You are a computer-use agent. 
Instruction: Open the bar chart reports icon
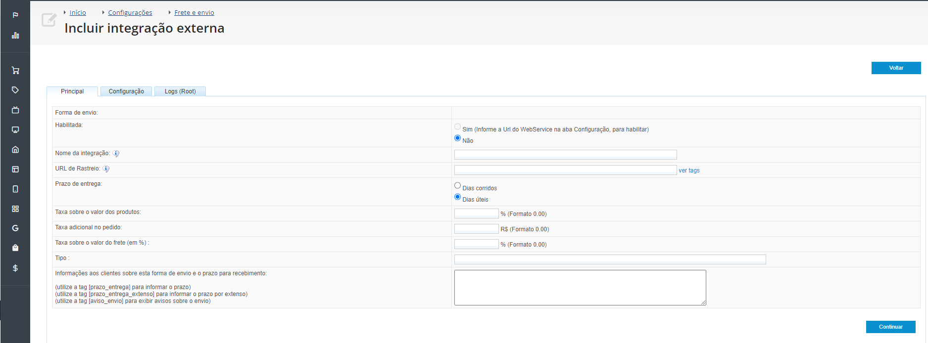(x=15, y=35)
